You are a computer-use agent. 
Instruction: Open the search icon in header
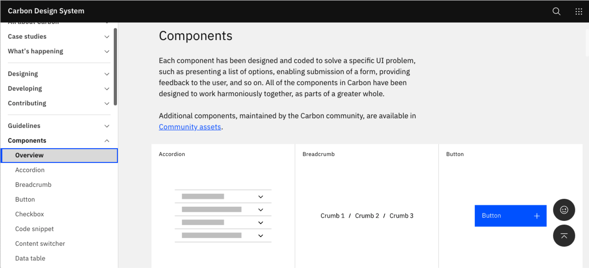pyautogui.click(x=556, y=11)
